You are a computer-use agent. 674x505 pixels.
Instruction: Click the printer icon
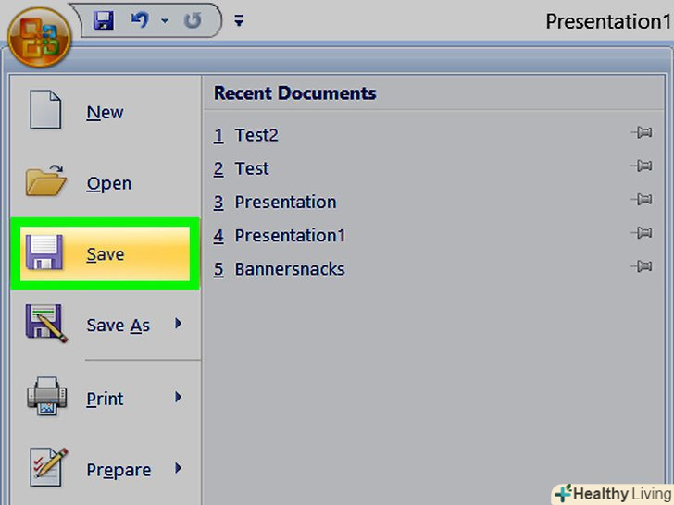(44, 399)
